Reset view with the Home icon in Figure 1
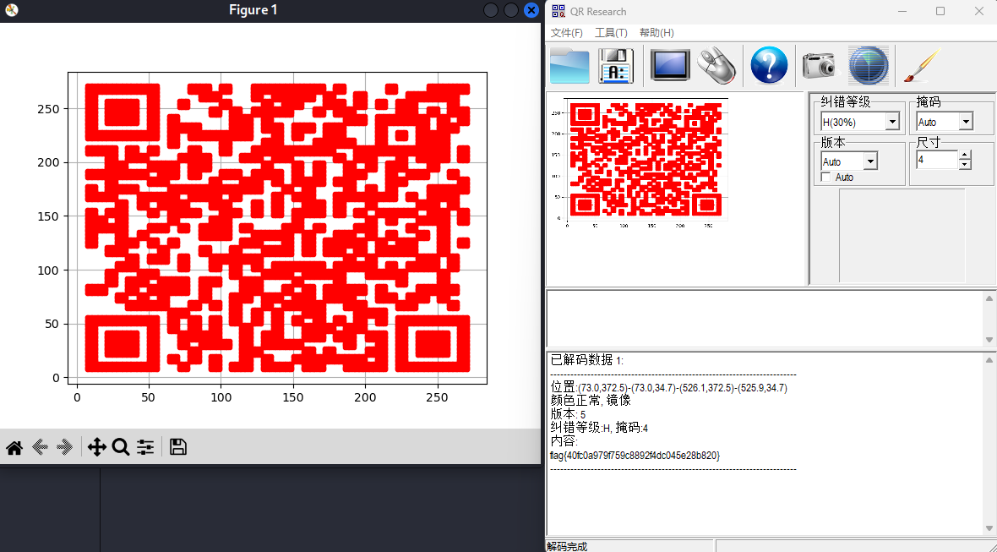Image resolution: width=997 pixels, height=552 pixels. pyautogui.click(x=14, y=448)
